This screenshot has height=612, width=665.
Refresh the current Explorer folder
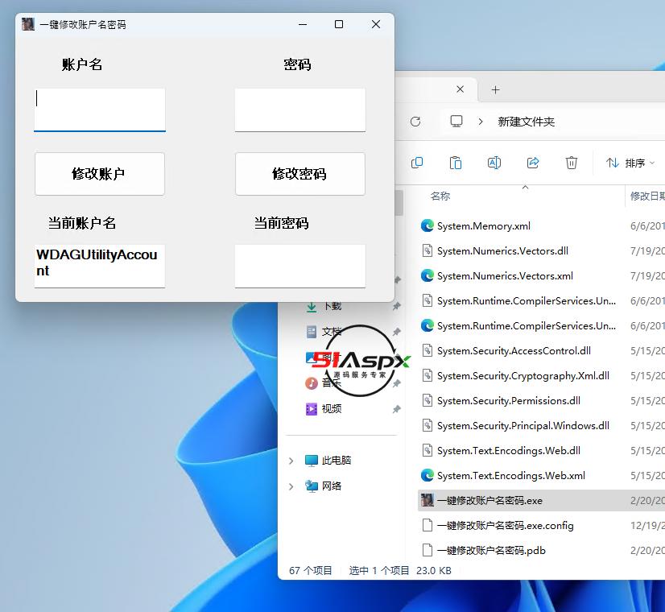[x=415, y=122]
